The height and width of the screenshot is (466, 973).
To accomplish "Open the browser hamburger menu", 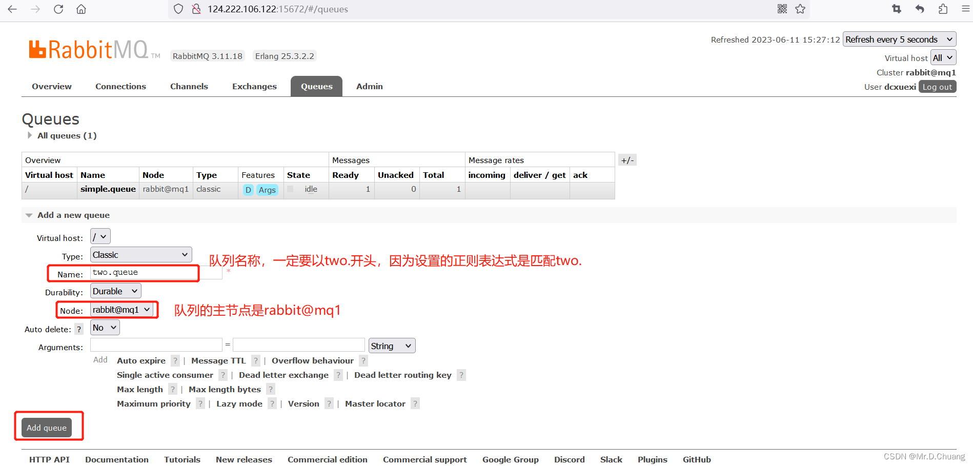I will [x=966, y=9].
